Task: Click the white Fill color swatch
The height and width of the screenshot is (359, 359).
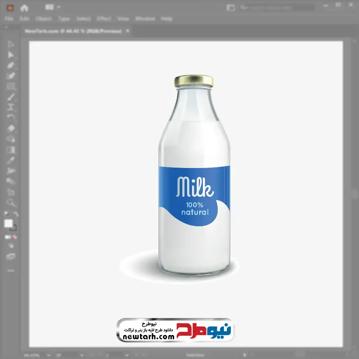Action: click(x=8, y=224)
